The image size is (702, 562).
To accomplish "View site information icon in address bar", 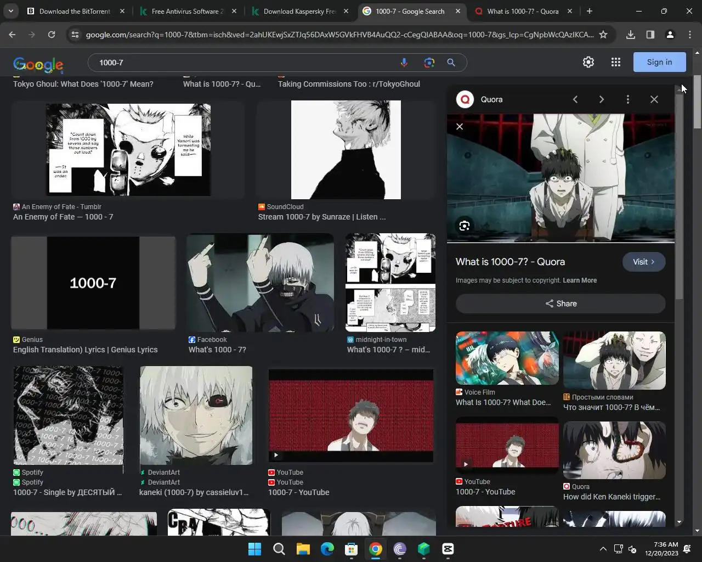I will 75,35.
